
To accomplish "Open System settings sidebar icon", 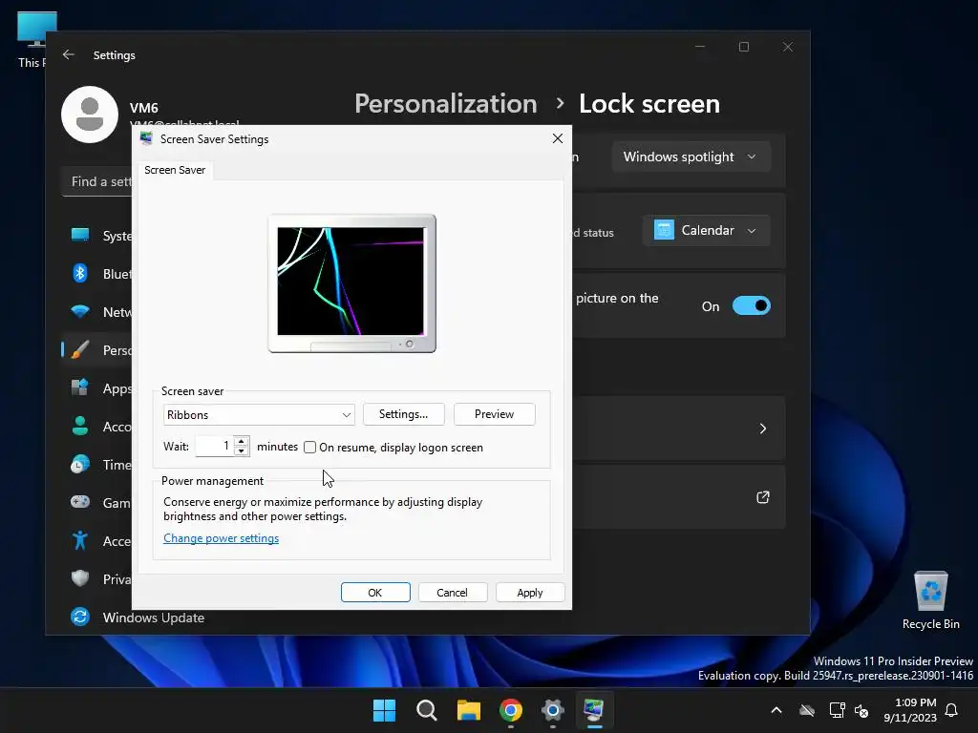I will (80, 235).
